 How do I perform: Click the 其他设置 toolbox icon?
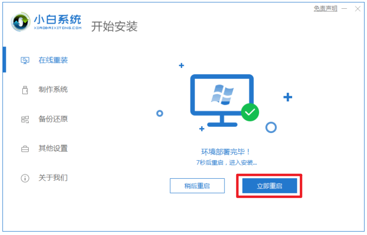coord(25,149)
